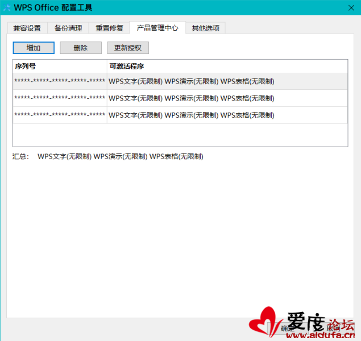The width and height of the screenshot is (361, 341).
Task: Select the 产品管理中心 tab
Action: 157,28
